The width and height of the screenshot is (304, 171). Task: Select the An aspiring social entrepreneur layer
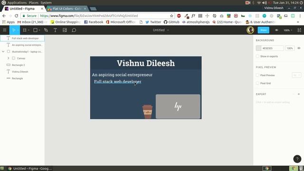(22, 45)
